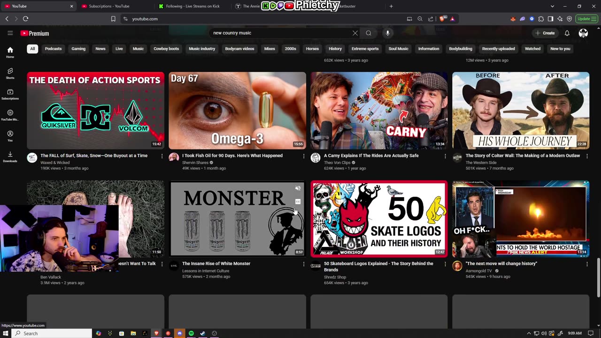Open options for The FALL of Surf video
The width and height of the screenshot is (601, 338).
click(162, 156)
